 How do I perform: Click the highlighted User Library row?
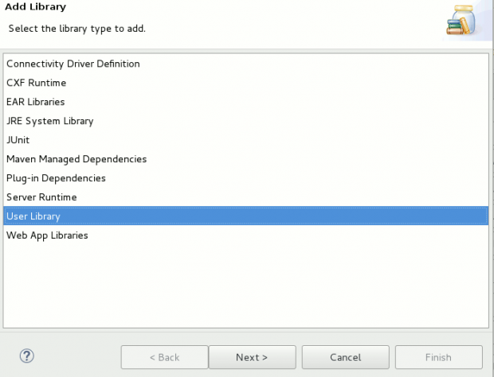click(x=245, y=216)
